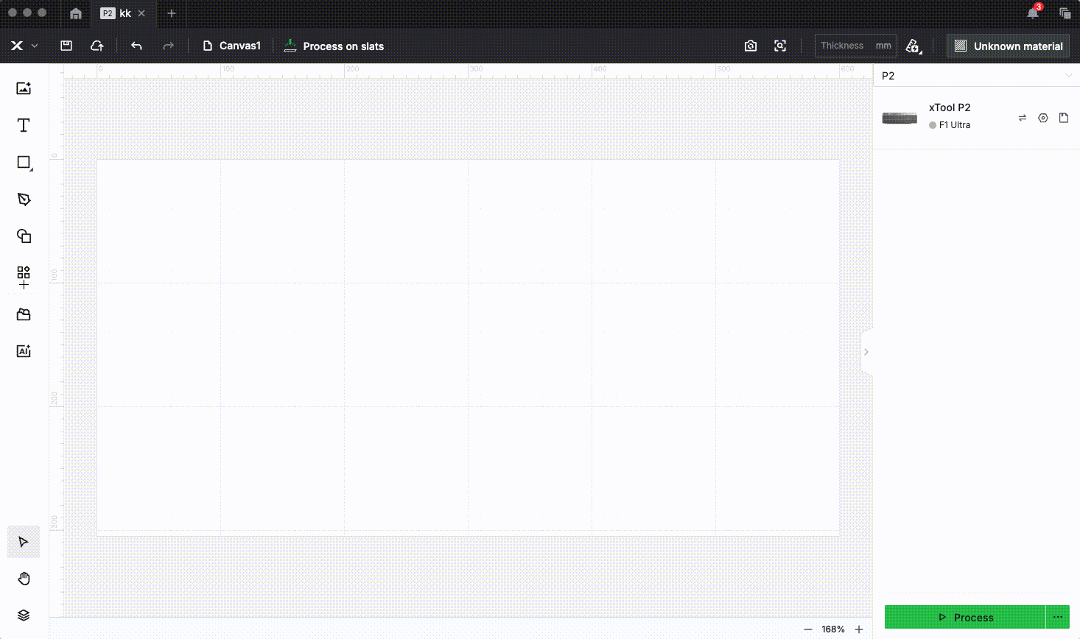
Task: Undo the last action
Action: tap(136, 46)
